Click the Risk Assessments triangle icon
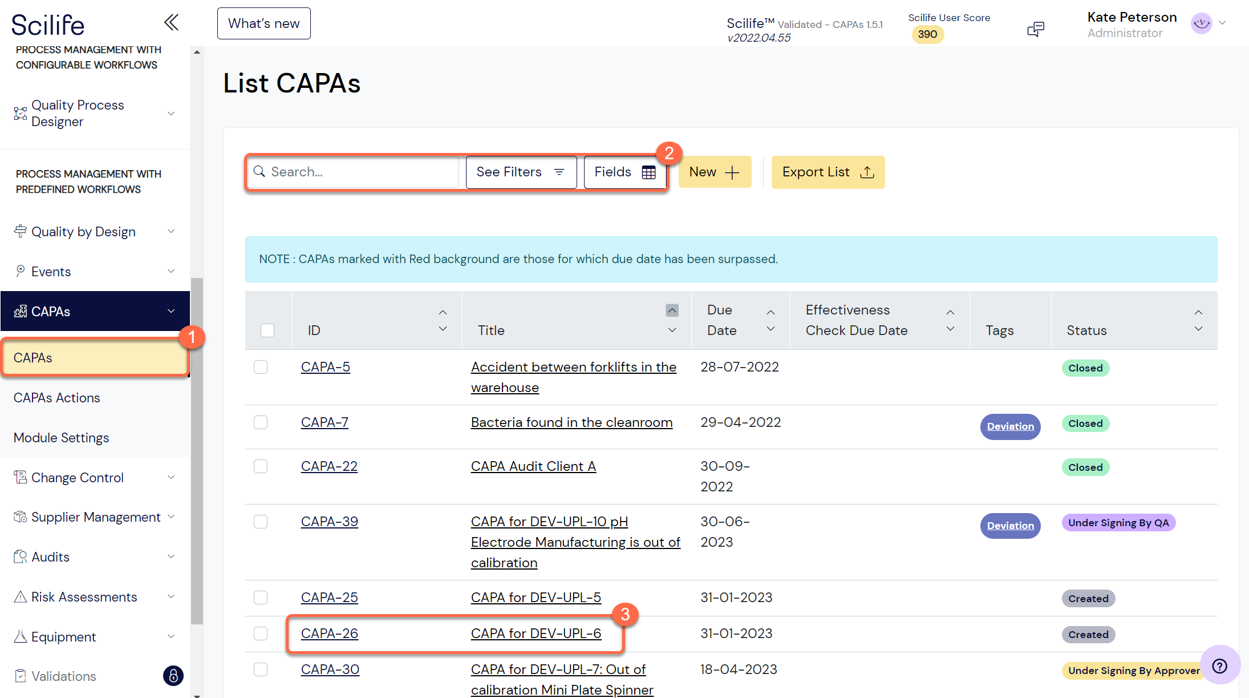Screen dimensions: 1249x698 (x=21, y=596)
